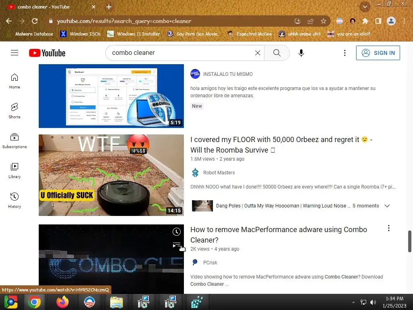Go back with browser back arrow
This screenshot has height=310, width=413.
click(9, 21)
